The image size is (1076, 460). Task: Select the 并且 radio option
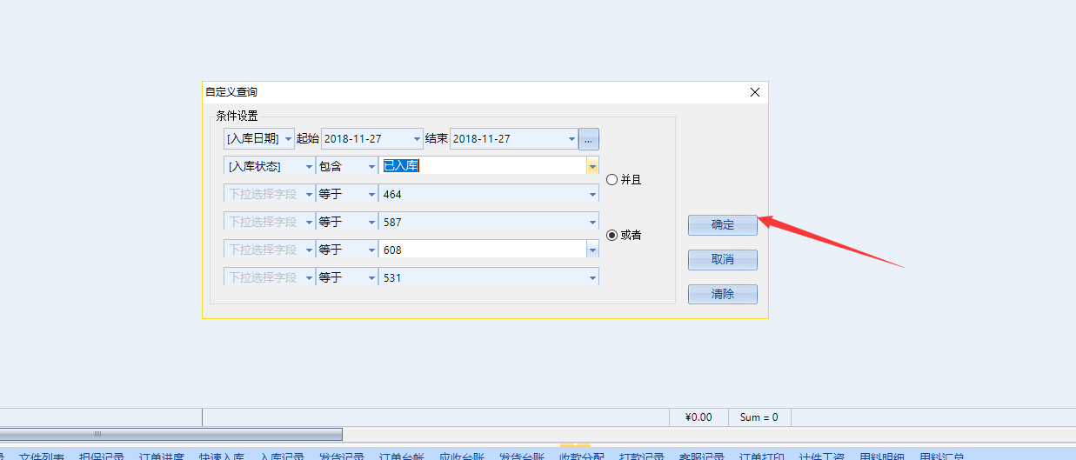[612, 180]
